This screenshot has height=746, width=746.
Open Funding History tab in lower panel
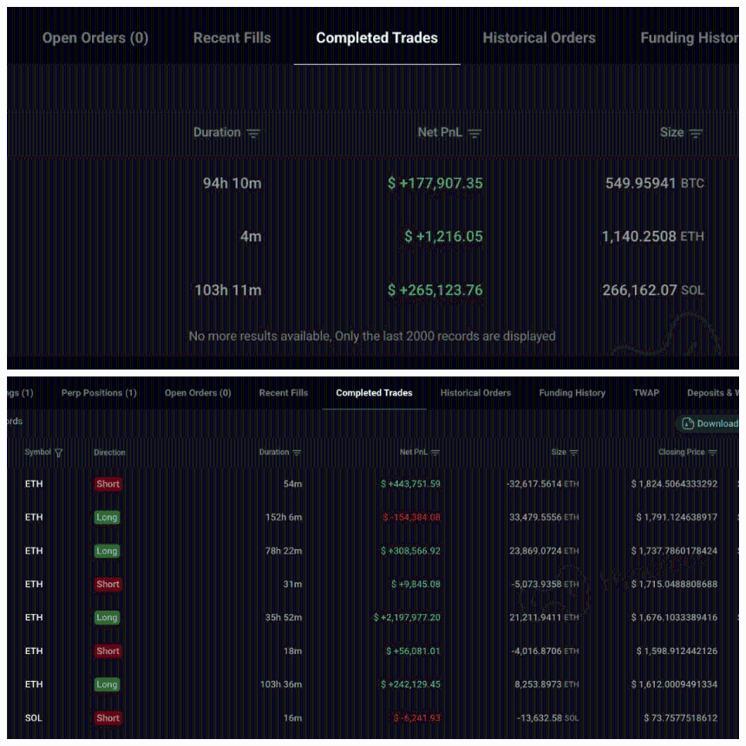(x=573, y=393)
